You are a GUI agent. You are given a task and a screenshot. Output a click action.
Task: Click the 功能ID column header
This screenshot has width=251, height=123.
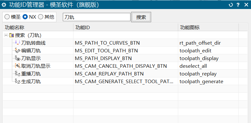tap(126, 27)
